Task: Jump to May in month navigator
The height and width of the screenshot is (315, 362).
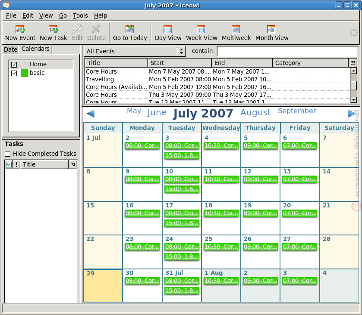Action: 134,111
